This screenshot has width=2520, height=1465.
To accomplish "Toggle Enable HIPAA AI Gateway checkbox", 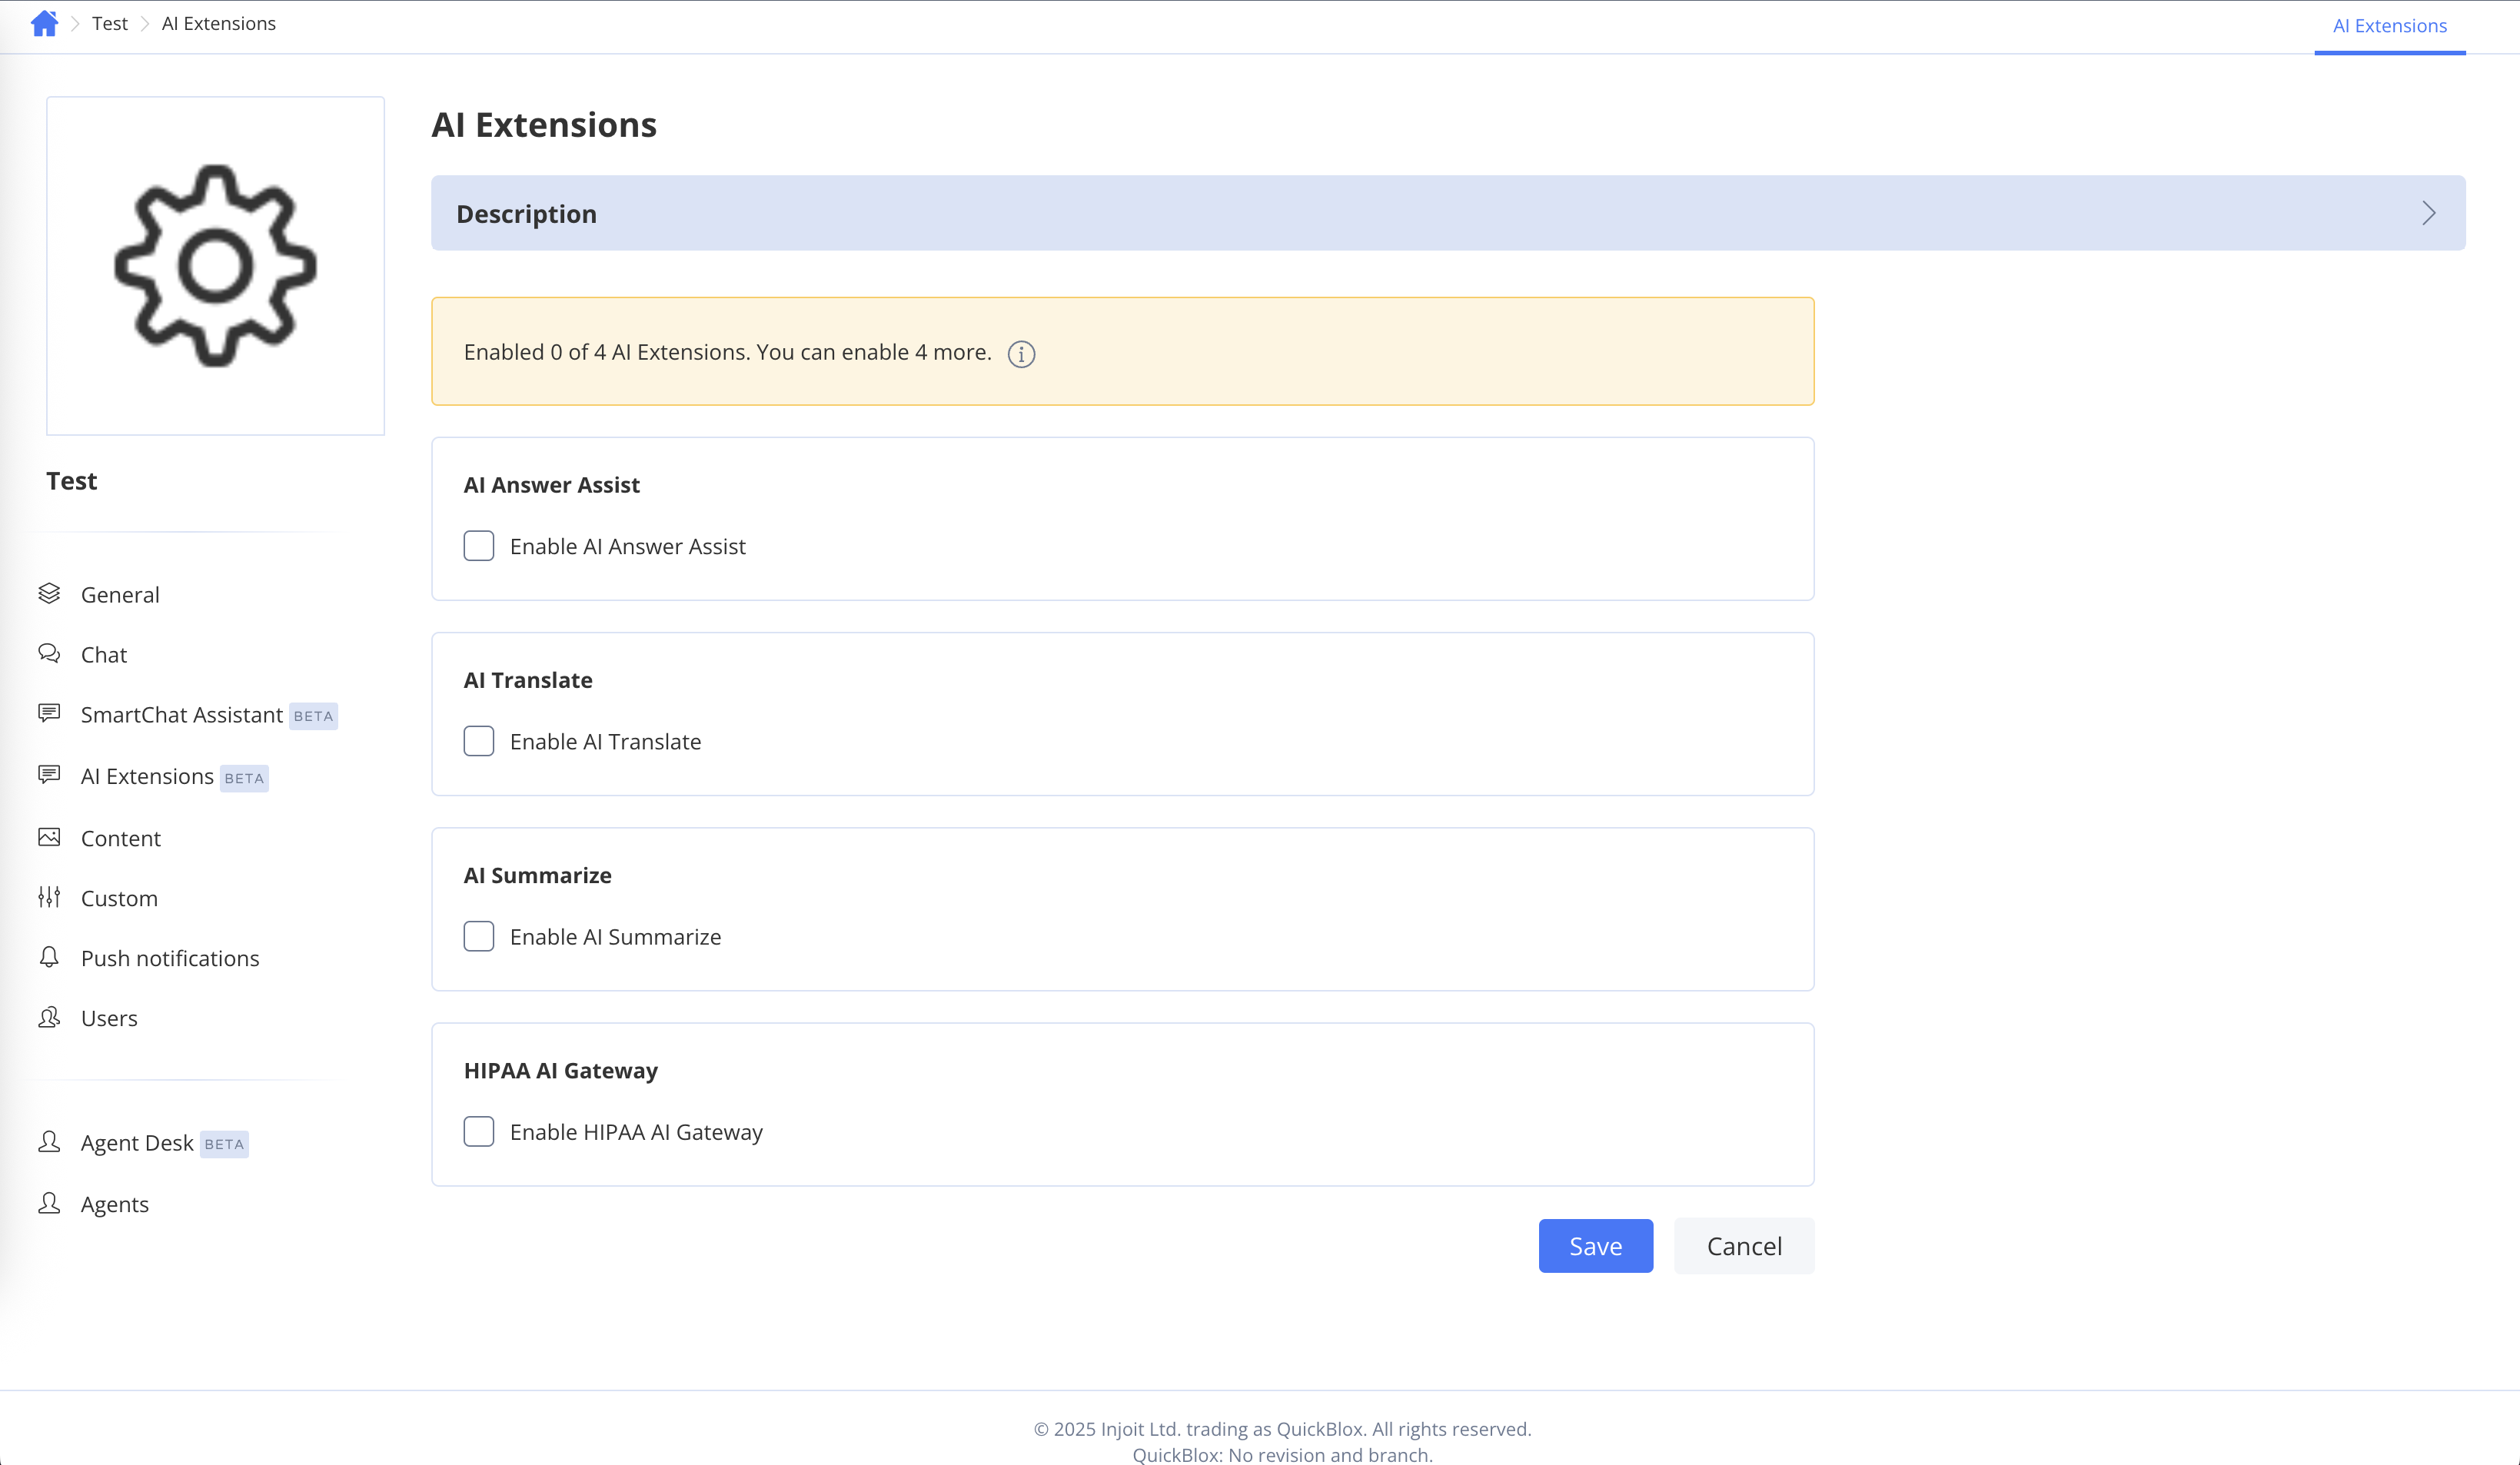I will [x=479, y=1131].
